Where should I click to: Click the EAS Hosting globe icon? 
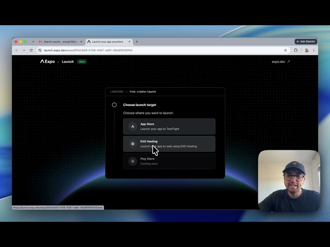[x=133, y=144]
